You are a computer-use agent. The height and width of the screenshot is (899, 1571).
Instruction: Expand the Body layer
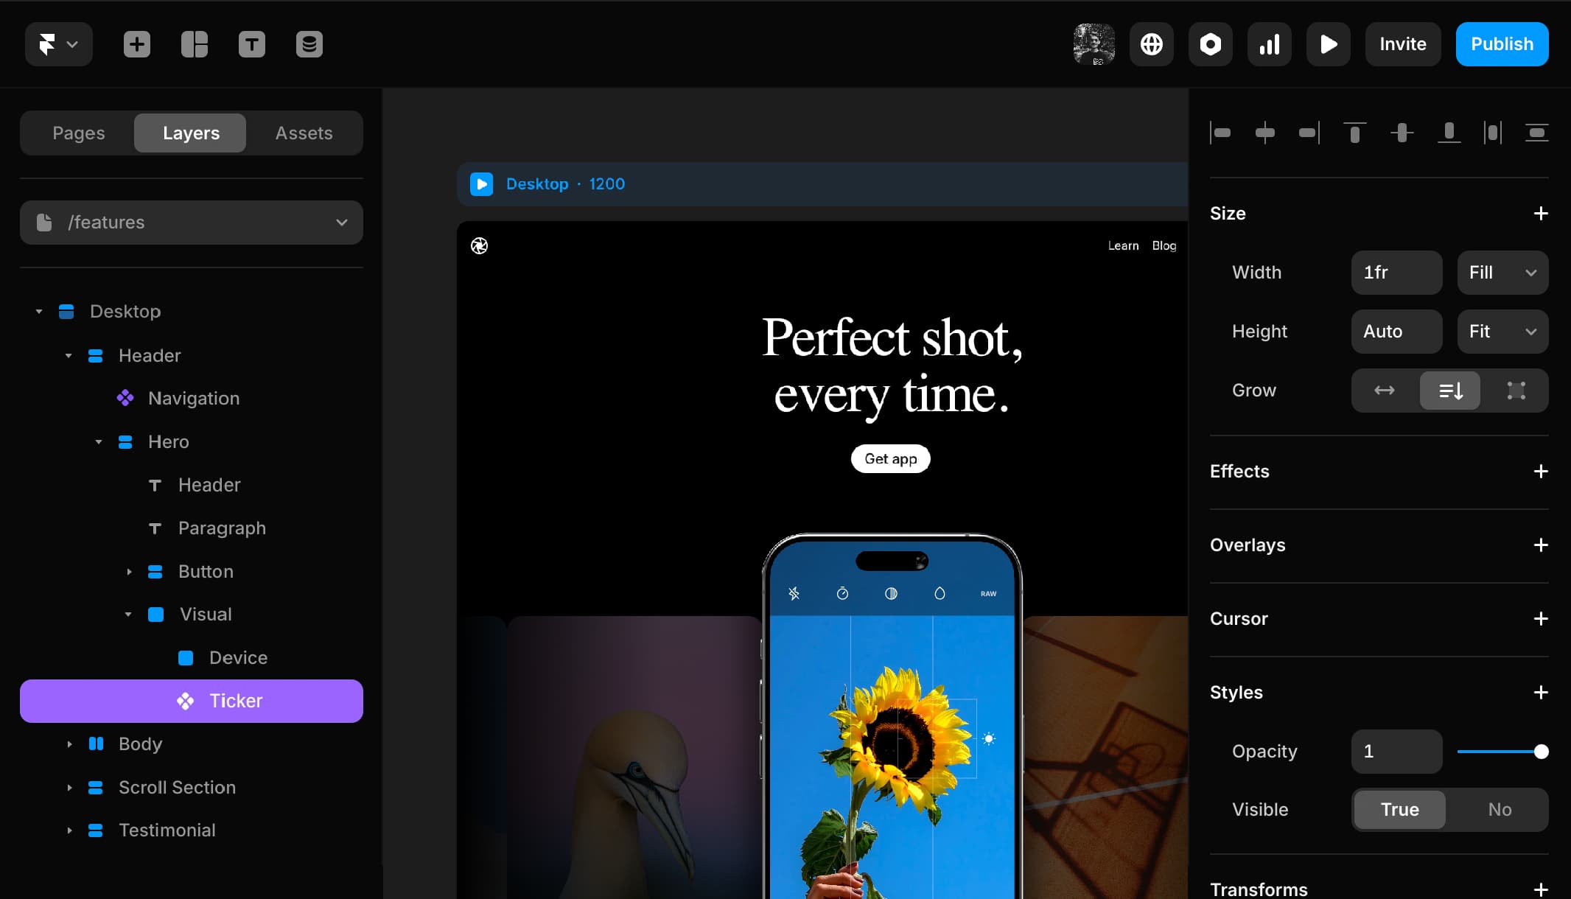coord(69,744)
